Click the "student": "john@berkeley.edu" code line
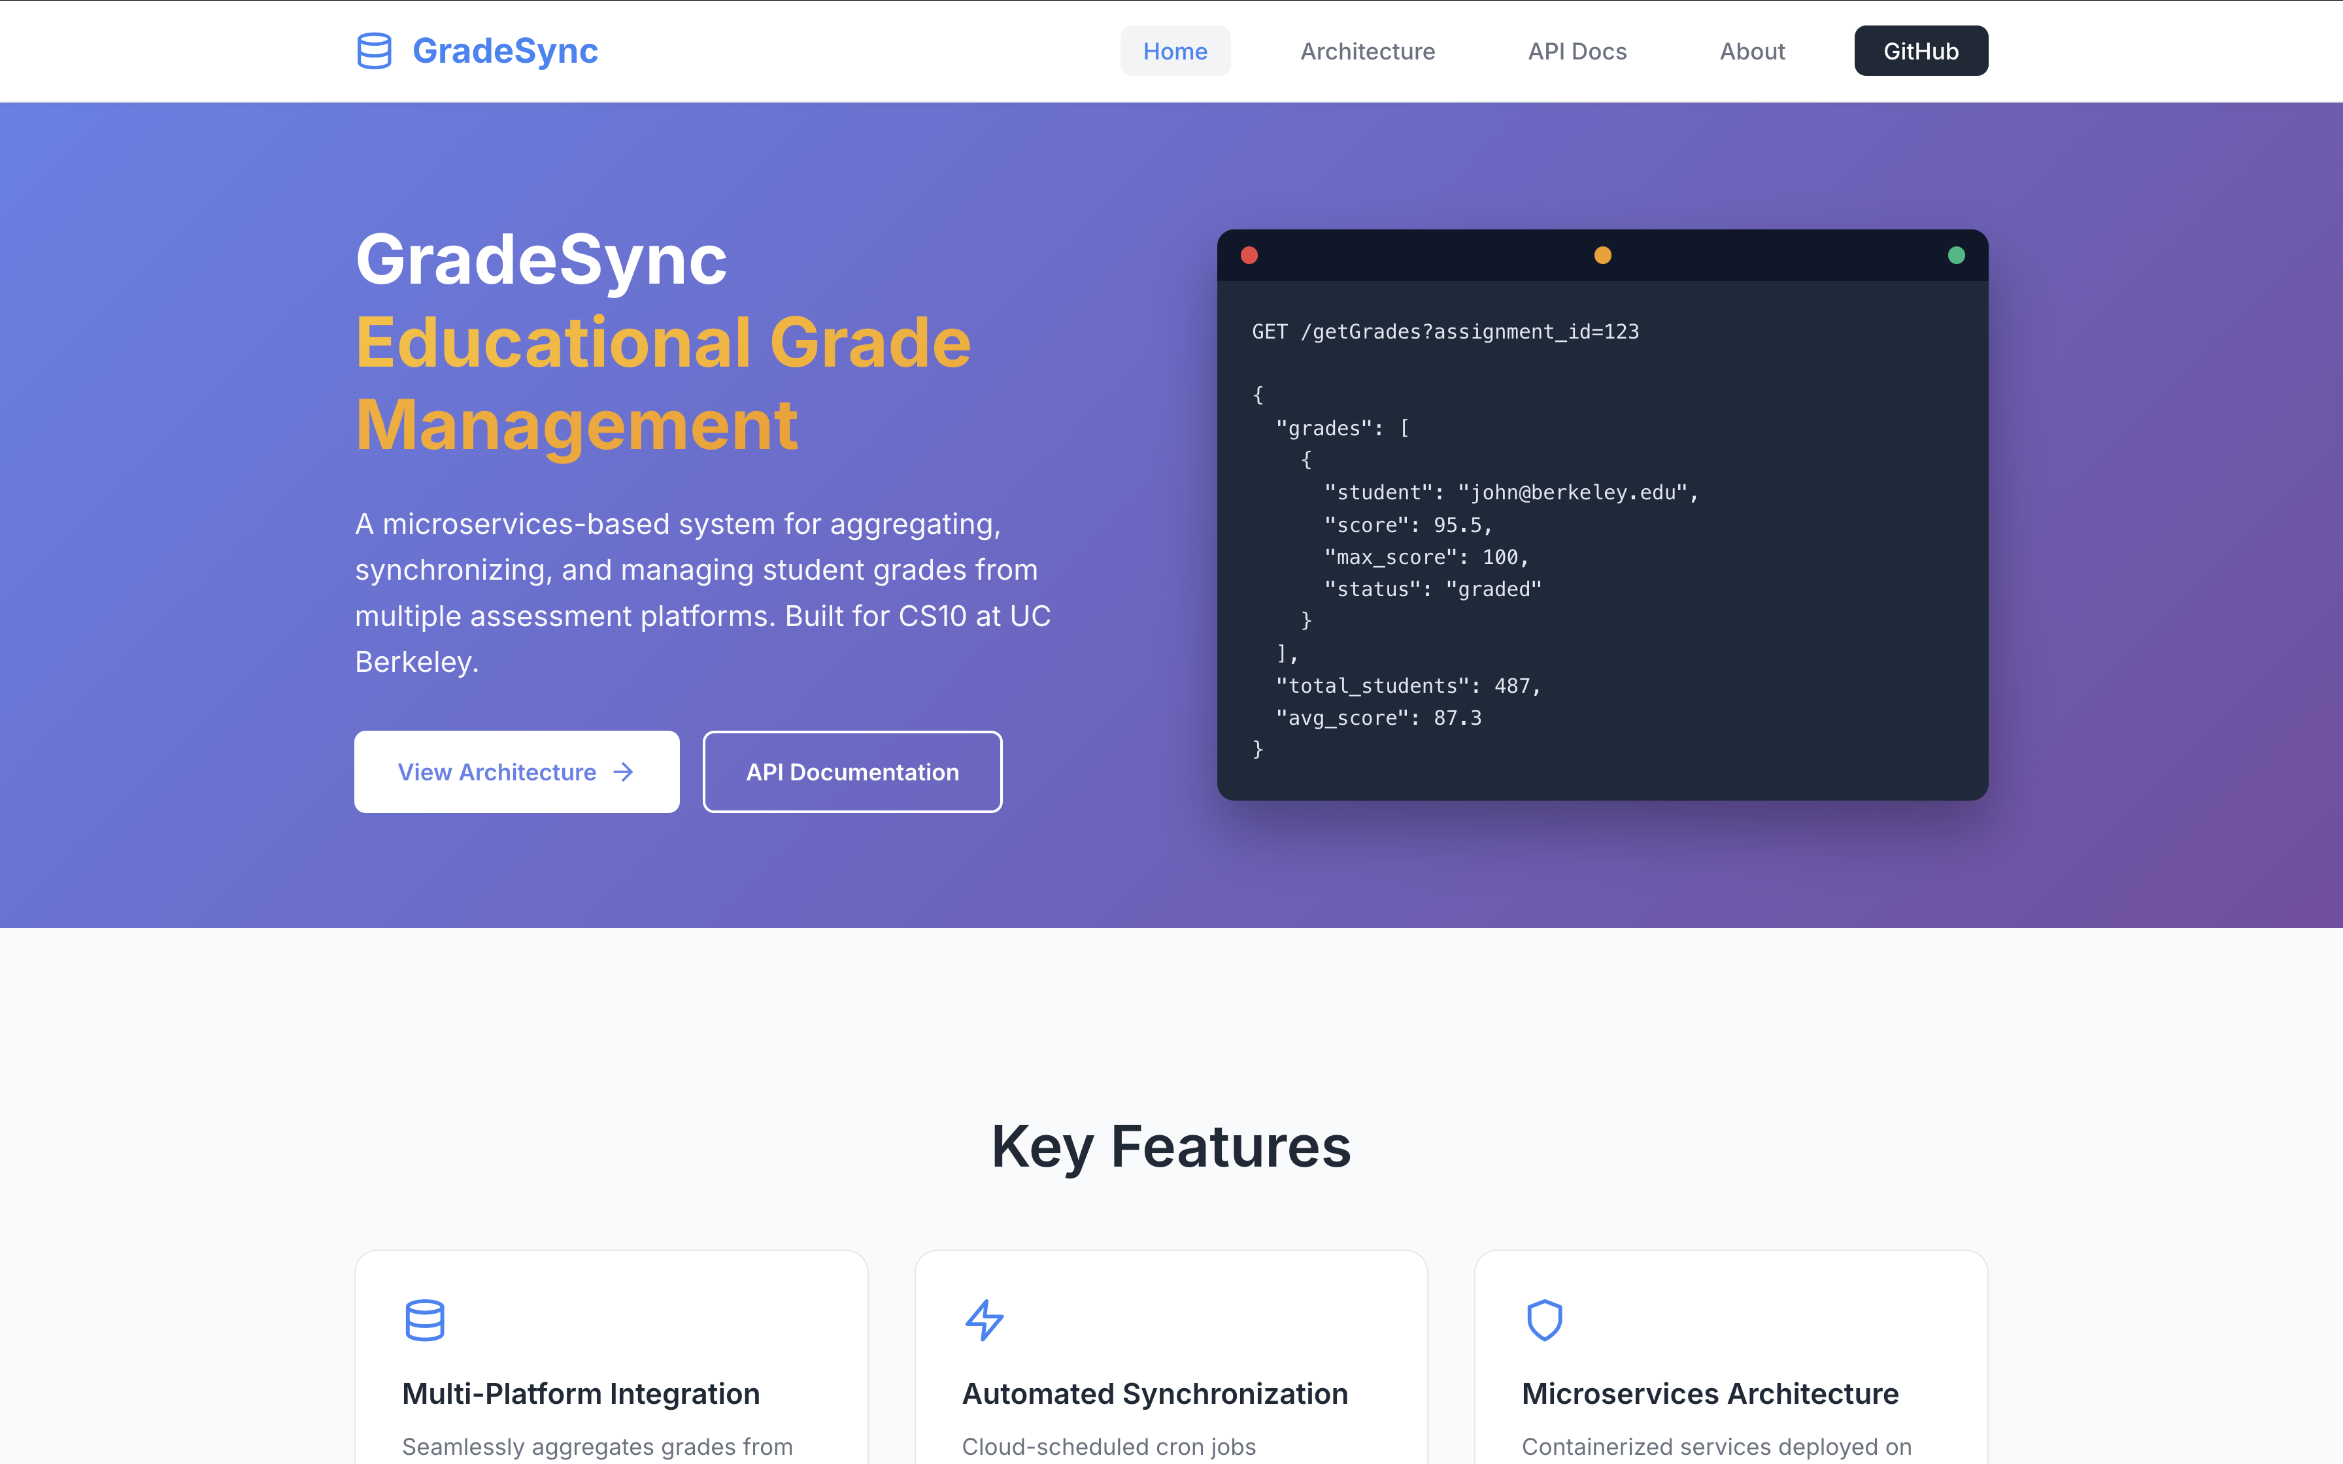The image size is (2343, 1464). pos(1511,493)
